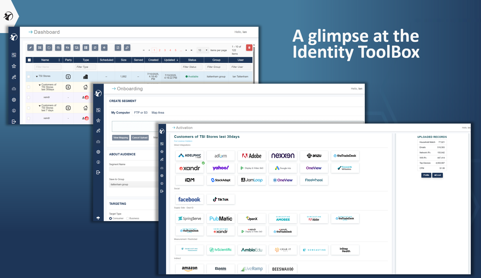Open the items per page dropdown
Screen dimensions: 481x278
click(x=203, y=50)
